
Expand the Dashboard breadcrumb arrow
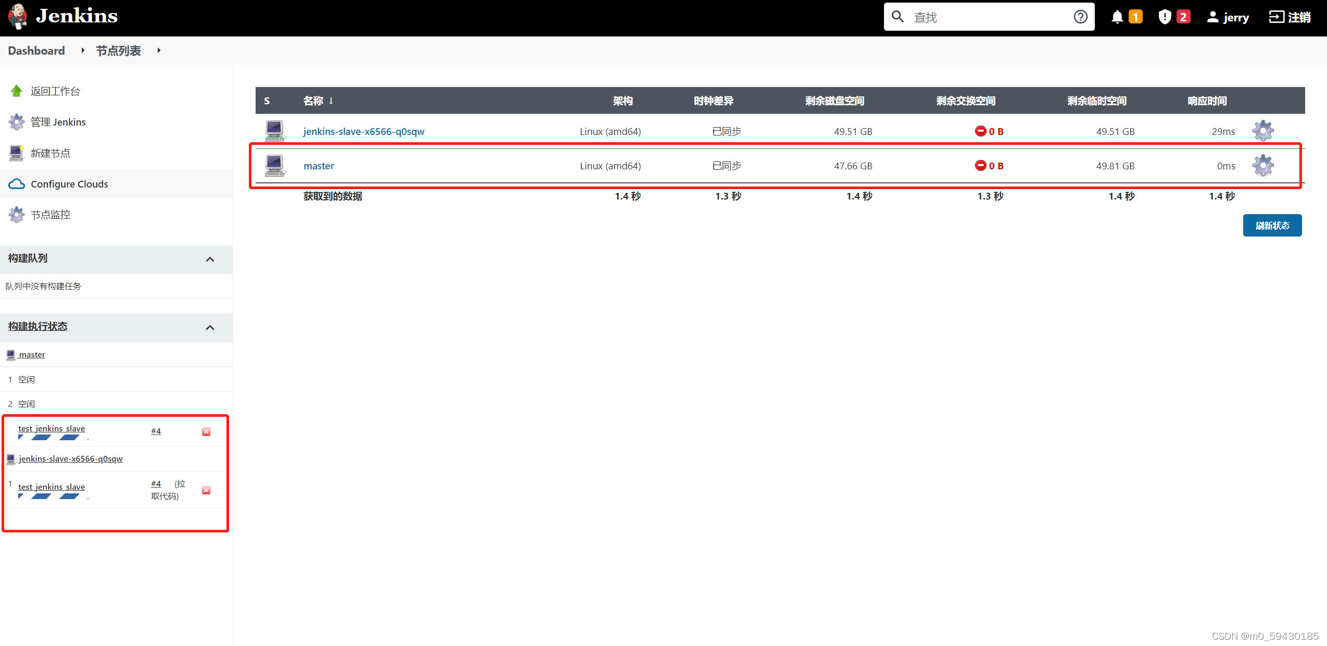(83, 51)
